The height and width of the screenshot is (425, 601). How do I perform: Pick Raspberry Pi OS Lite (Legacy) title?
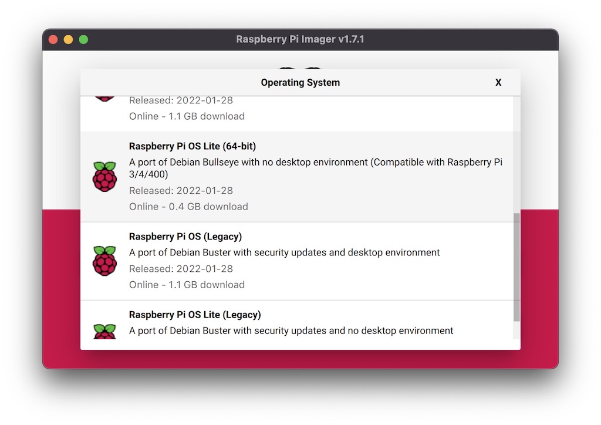pos(195,315)
